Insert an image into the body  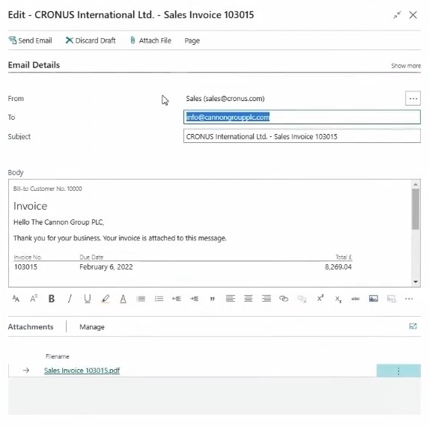(374, 299)
